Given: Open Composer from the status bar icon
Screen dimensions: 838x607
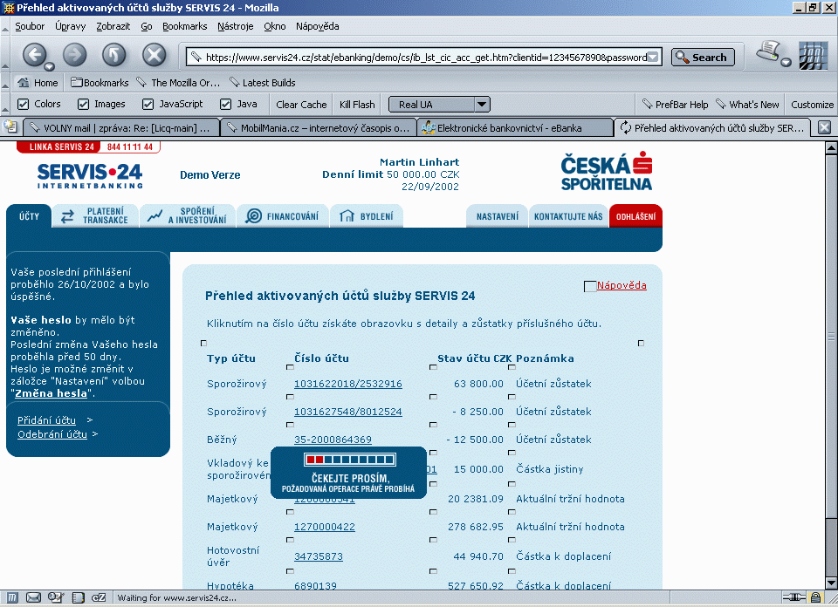Looking at the screenshot, I should click(56, 598).
